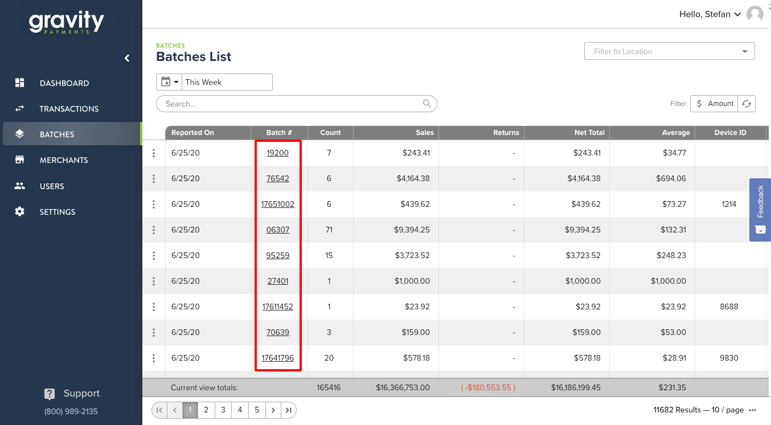771x425 pixels.
Task: Open the Support help icon
Action: 50,393
